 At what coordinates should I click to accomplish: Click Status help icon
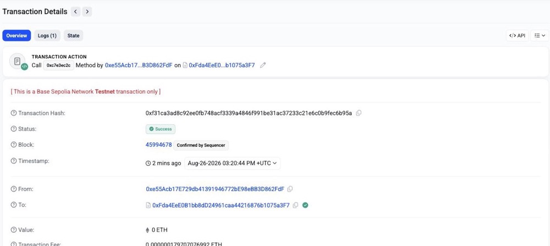coord(14,128)
